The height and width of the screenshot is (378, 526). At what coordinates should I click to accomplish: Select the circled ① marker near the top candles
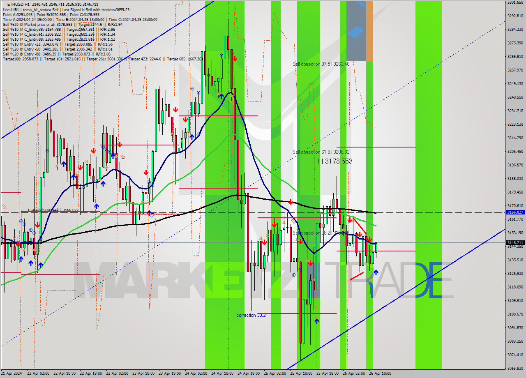221,55
